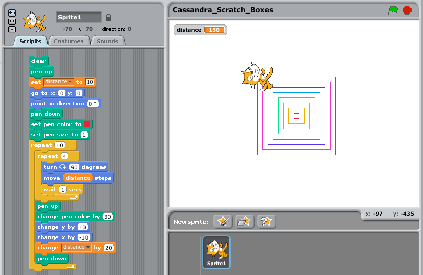Image resolution: width=423 pixels, height=275 pixels.
Task: Toggle the sprite padlock icon
Action: (x=108, y=17)
